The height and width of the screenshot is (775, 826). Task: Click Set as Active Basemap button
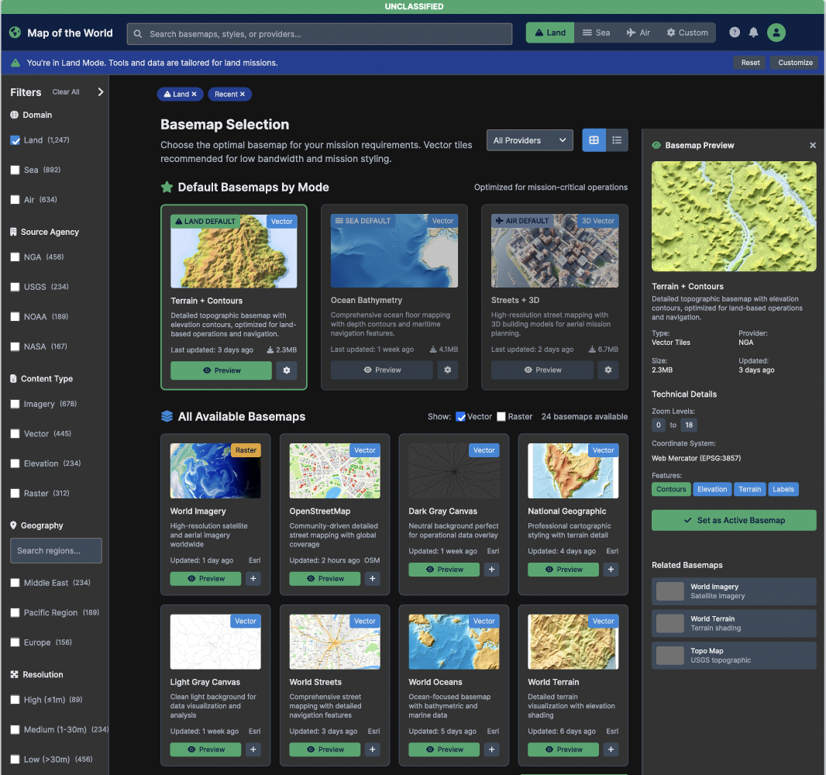click(x=734, y=520)
